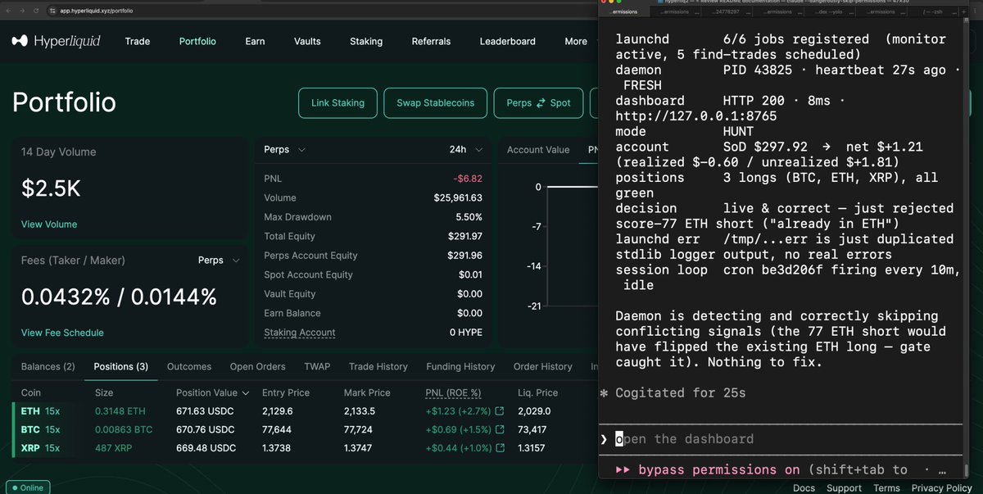Image resolution: width=983 pixels, height=494 pixels.
Task: Click browser forward arrow
Action: coord(23,11)
